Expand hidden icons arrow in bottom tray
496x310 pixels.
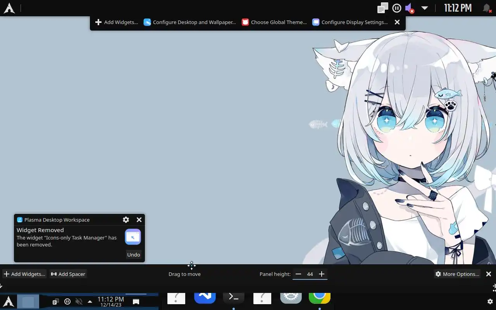[90, 301]
